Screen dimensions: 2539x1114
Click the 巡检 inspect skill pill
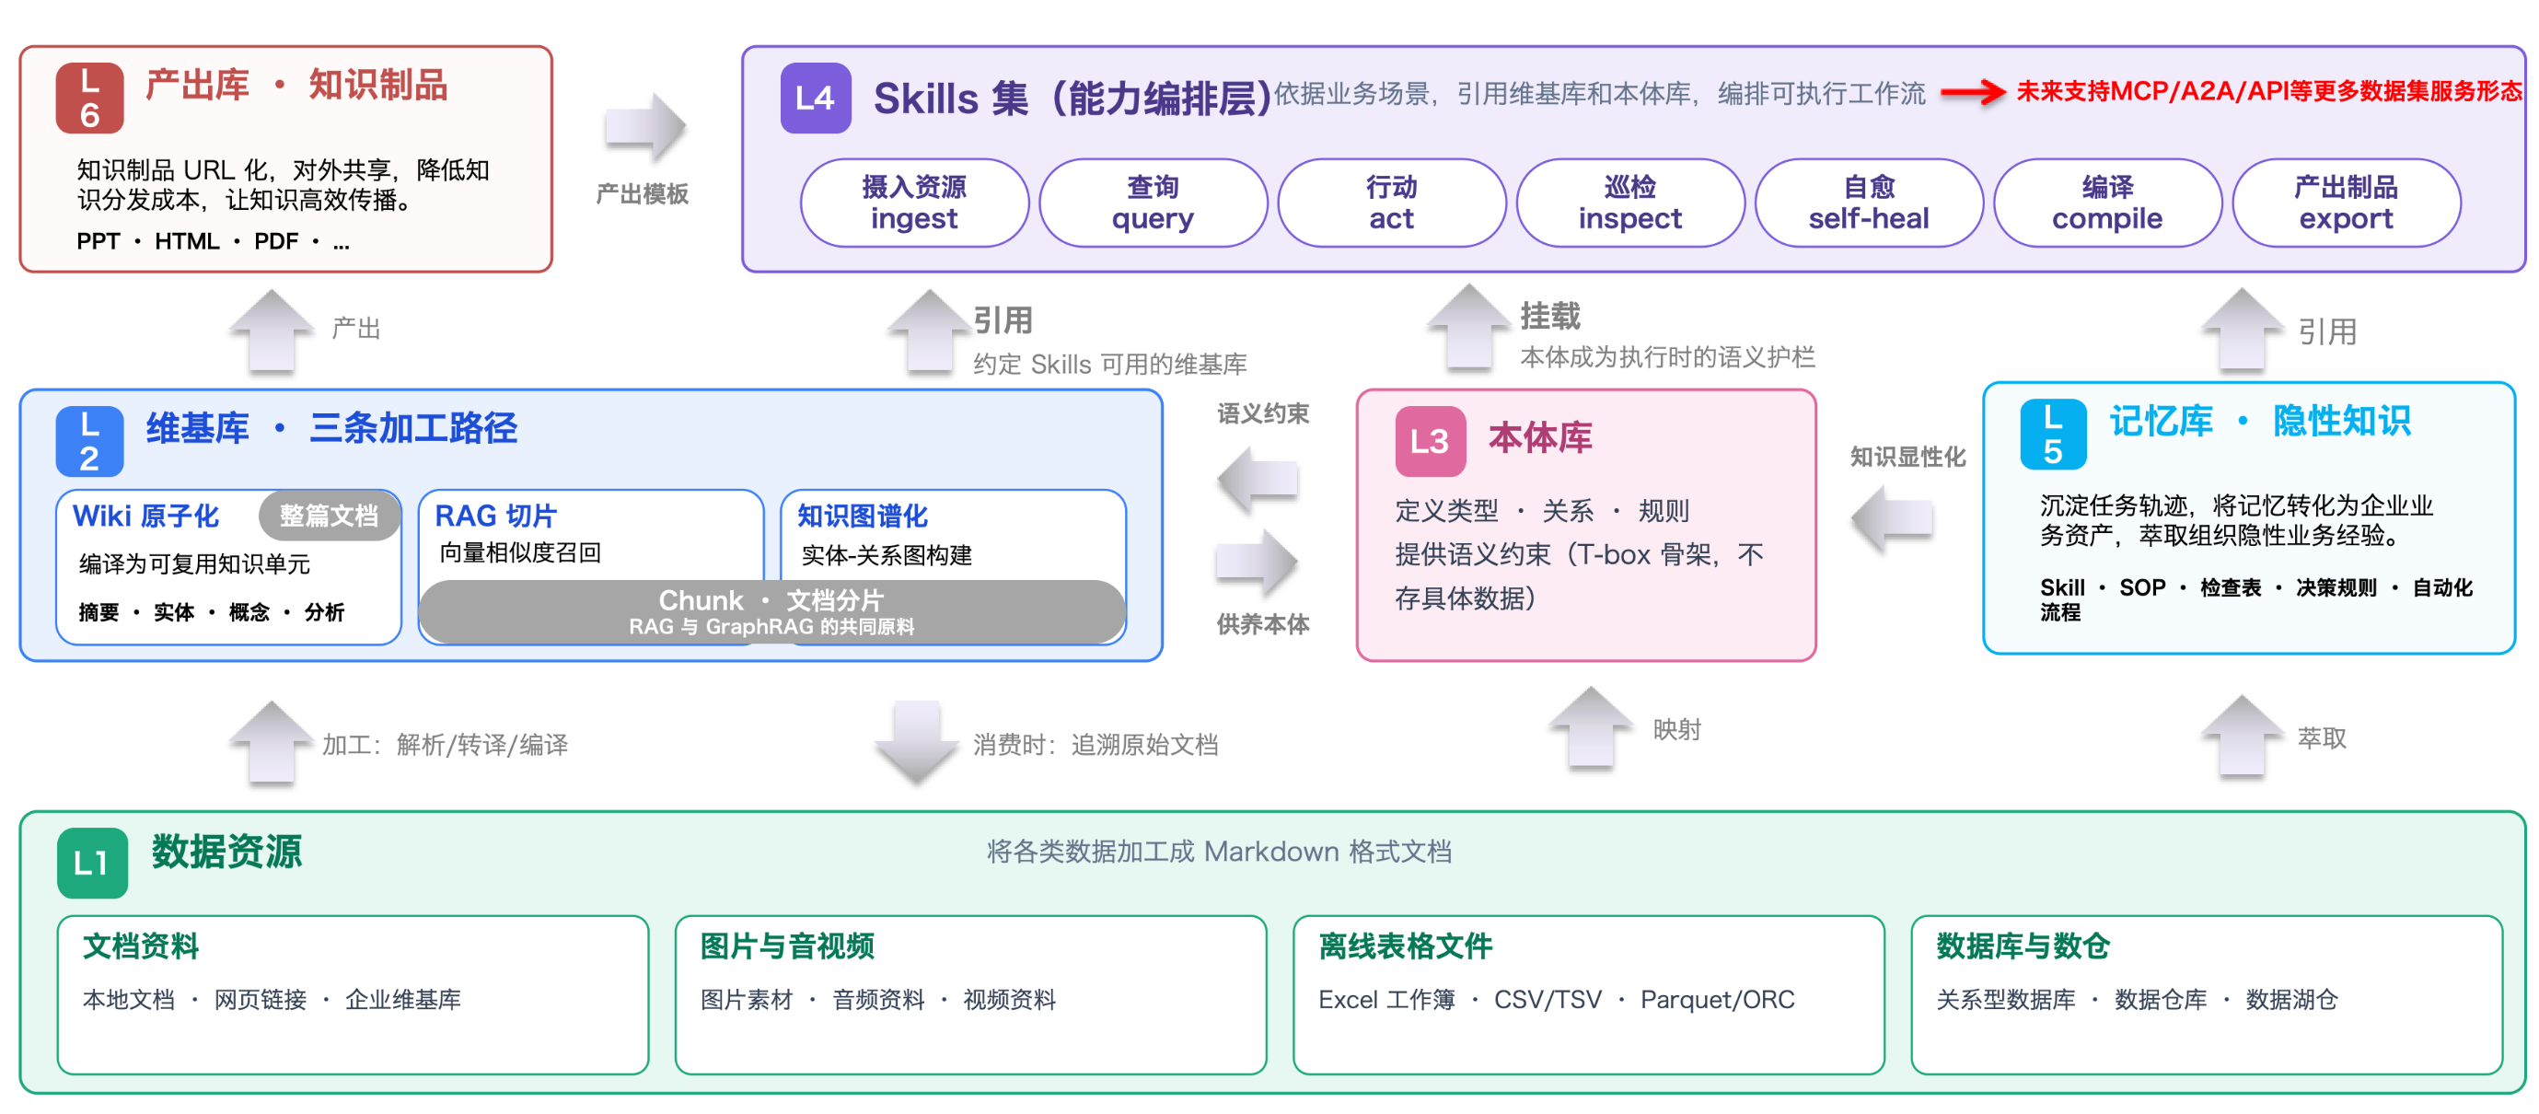point(1630,203)
